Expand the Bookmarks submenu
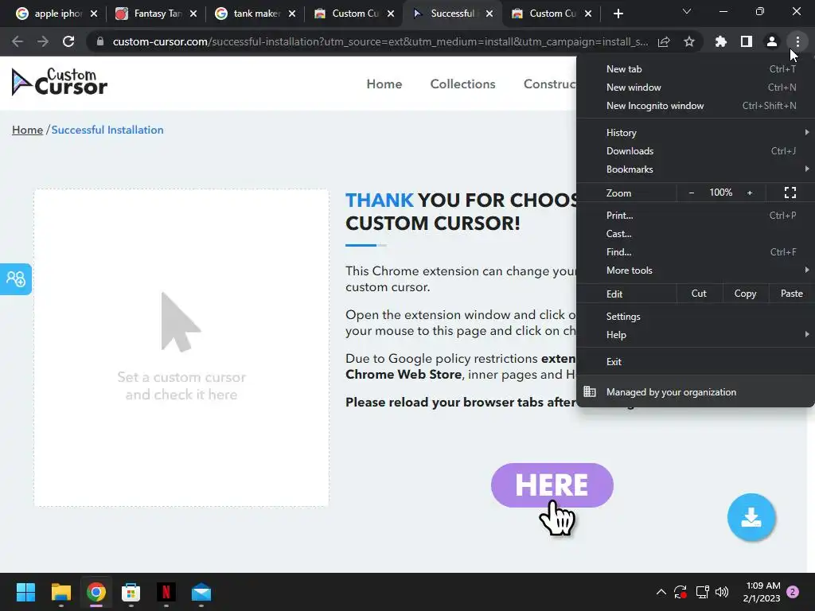The width and height of the screenshot is (815, 611). pos(696,169)
